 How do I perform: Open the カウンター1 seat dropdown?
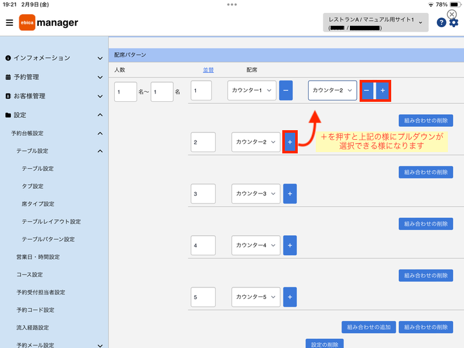[x=252, y=90]
